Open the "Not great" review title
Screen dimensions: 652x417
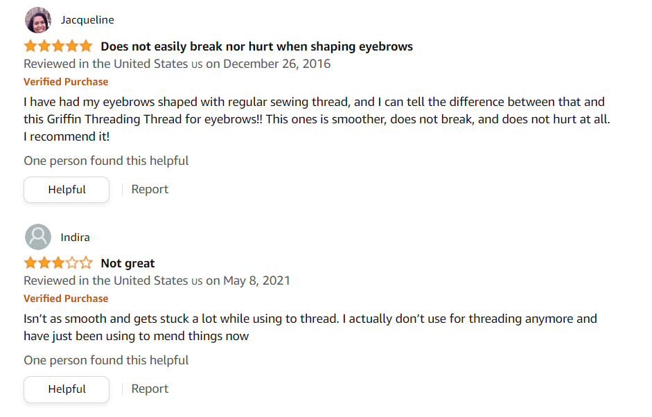pyautogui.click(x=127, y=263)
